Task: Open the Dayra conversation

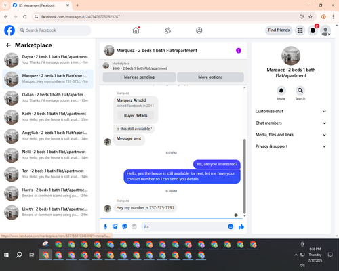Action: tap(47, 60)
